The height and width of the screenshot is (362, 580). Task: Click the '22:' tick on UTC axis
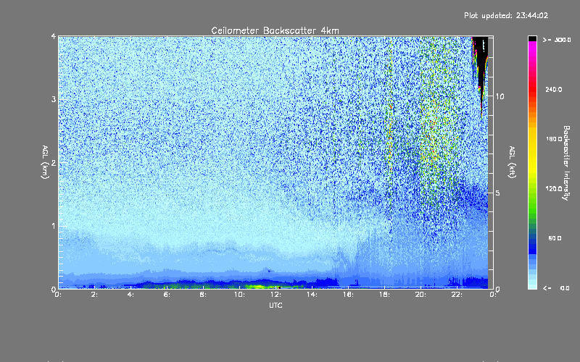pos(457,295)
